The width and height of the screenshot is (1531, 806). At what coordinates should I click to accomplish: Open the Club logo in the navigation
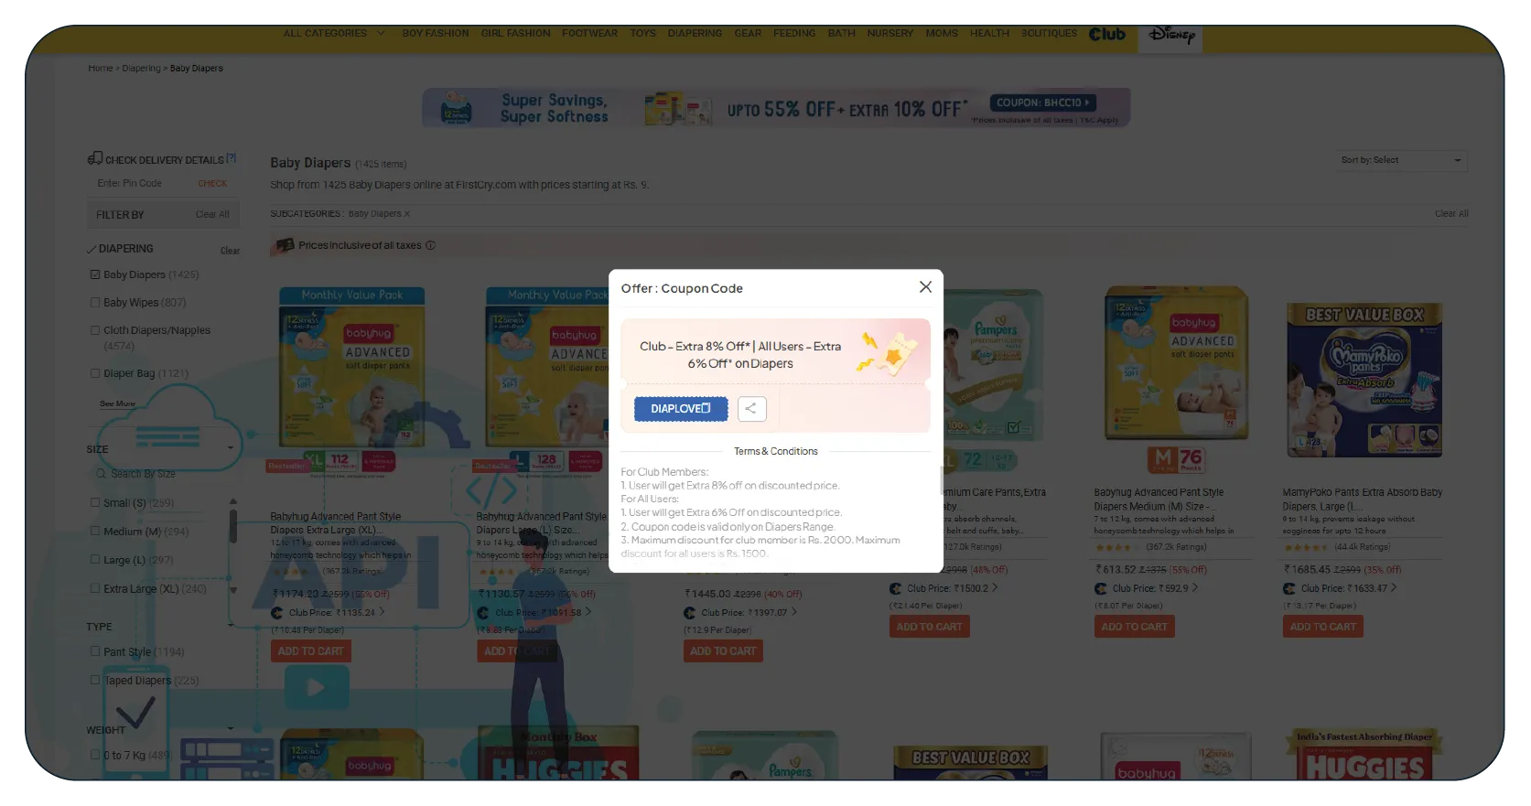coord(1106,34)
